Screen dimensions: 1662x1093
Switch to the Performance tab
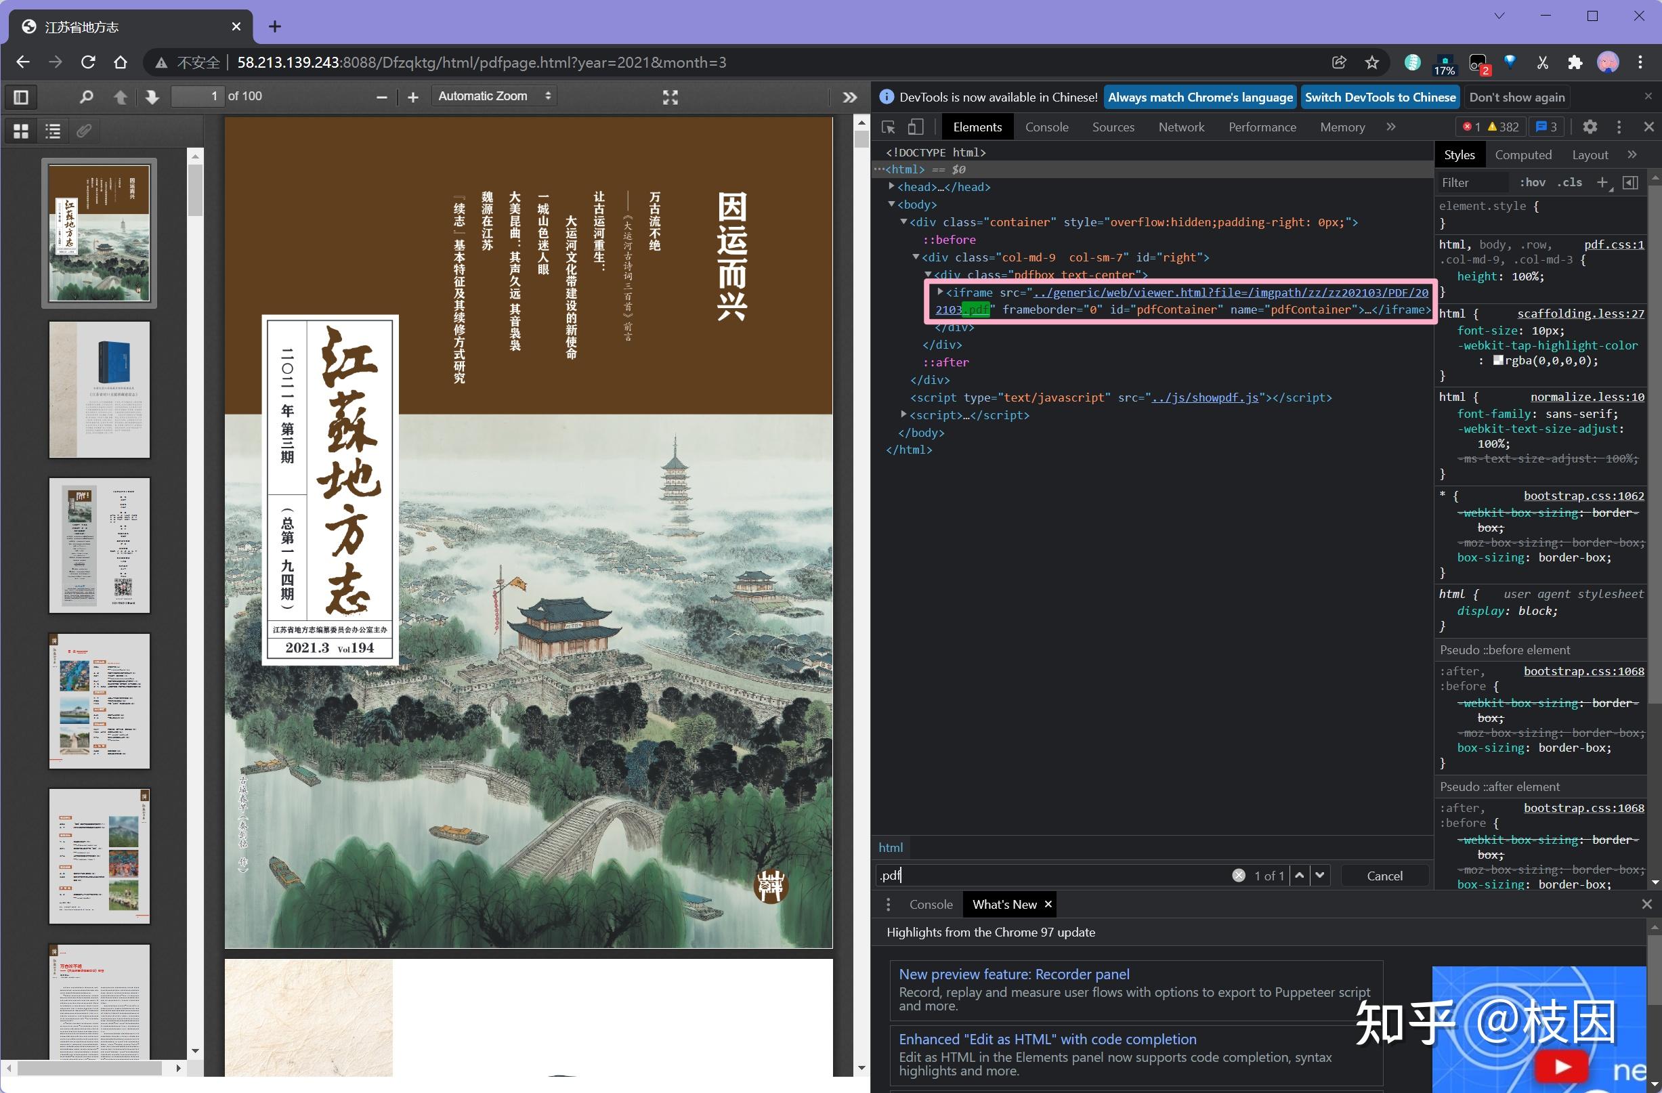1262,127
